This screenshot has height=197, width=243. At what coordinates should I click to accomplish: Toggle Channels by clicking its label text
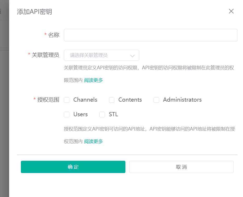coord(86,100)
